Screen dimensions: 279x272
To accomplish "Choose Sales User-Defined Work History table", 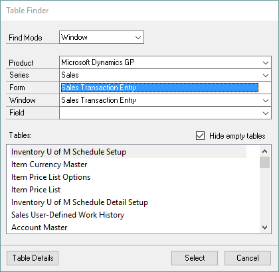I will tap(68, 215).
